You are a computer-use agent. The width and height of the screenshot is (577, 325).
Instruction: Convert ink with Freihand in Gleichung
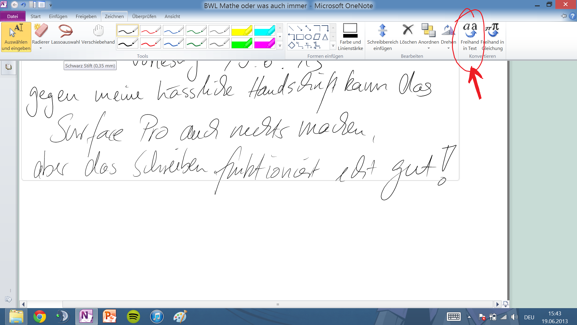(x=492, y=37)
